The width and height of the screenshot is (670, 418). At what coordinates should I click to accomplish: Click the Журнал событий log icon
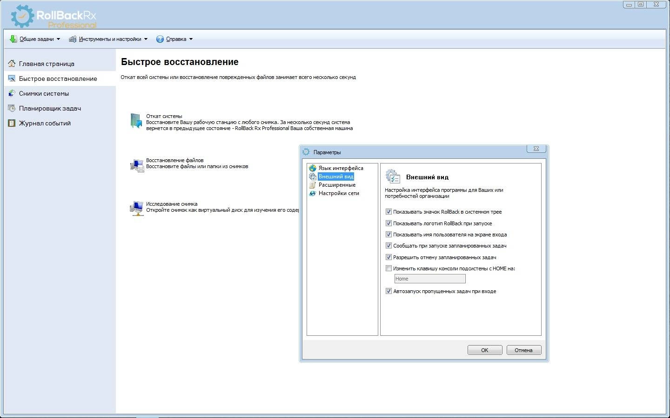[x=12, y=123]
